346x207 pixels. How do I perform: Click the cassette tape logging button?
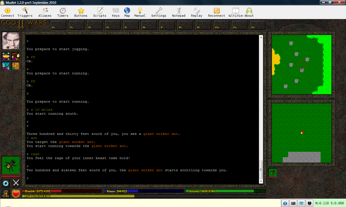(x=293, y=203)
